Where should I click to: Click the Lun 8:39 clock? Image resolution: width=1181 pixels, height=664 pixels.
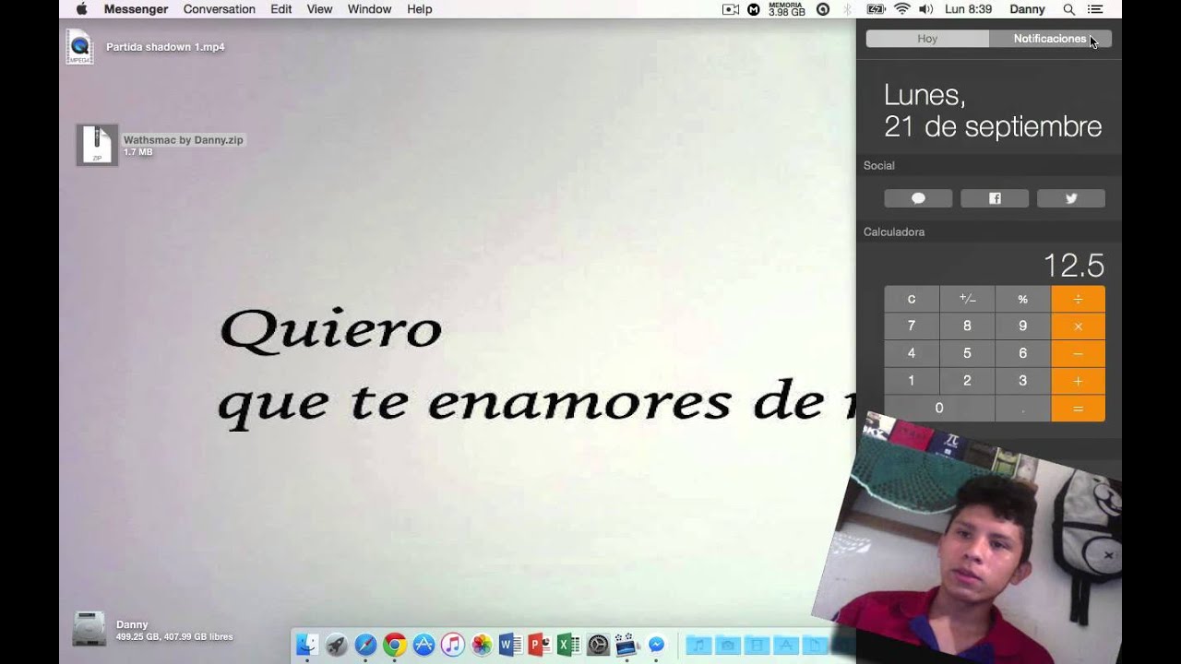pyautogui.click(x=968, y=9)
